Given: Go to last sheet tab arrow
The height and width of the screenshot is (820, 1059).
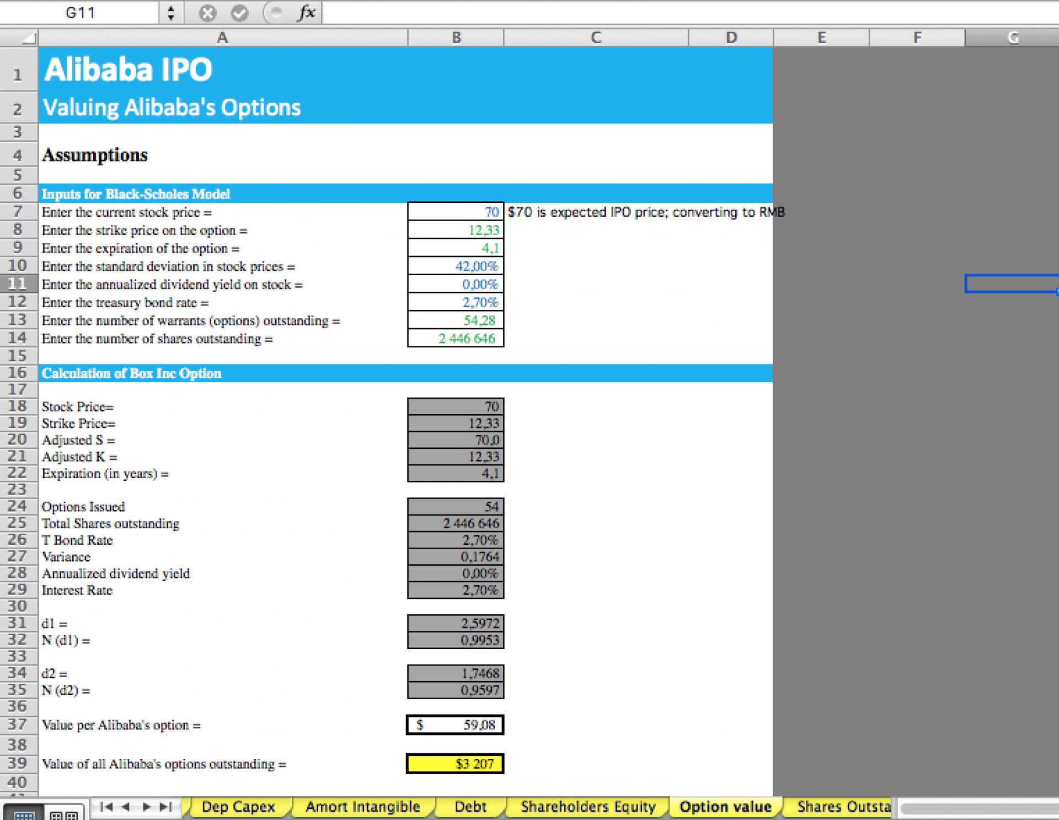Looking at the screenshot, I should pos(165,807).
